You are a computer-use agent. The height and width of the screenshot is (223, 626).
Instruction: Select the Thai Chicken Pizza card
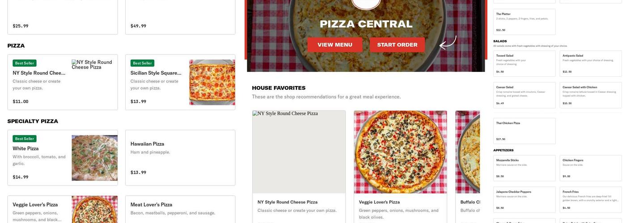tap(524, 131)
